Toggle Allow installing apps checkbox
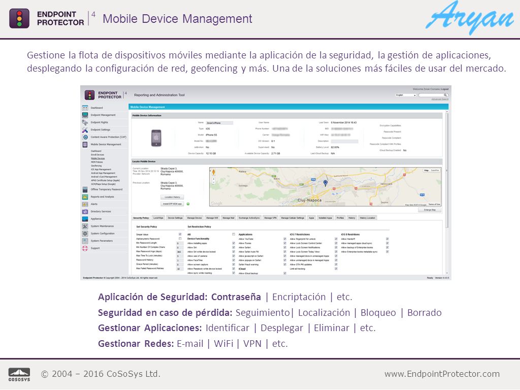The image size is (520, 390). [x=234, y=243]
